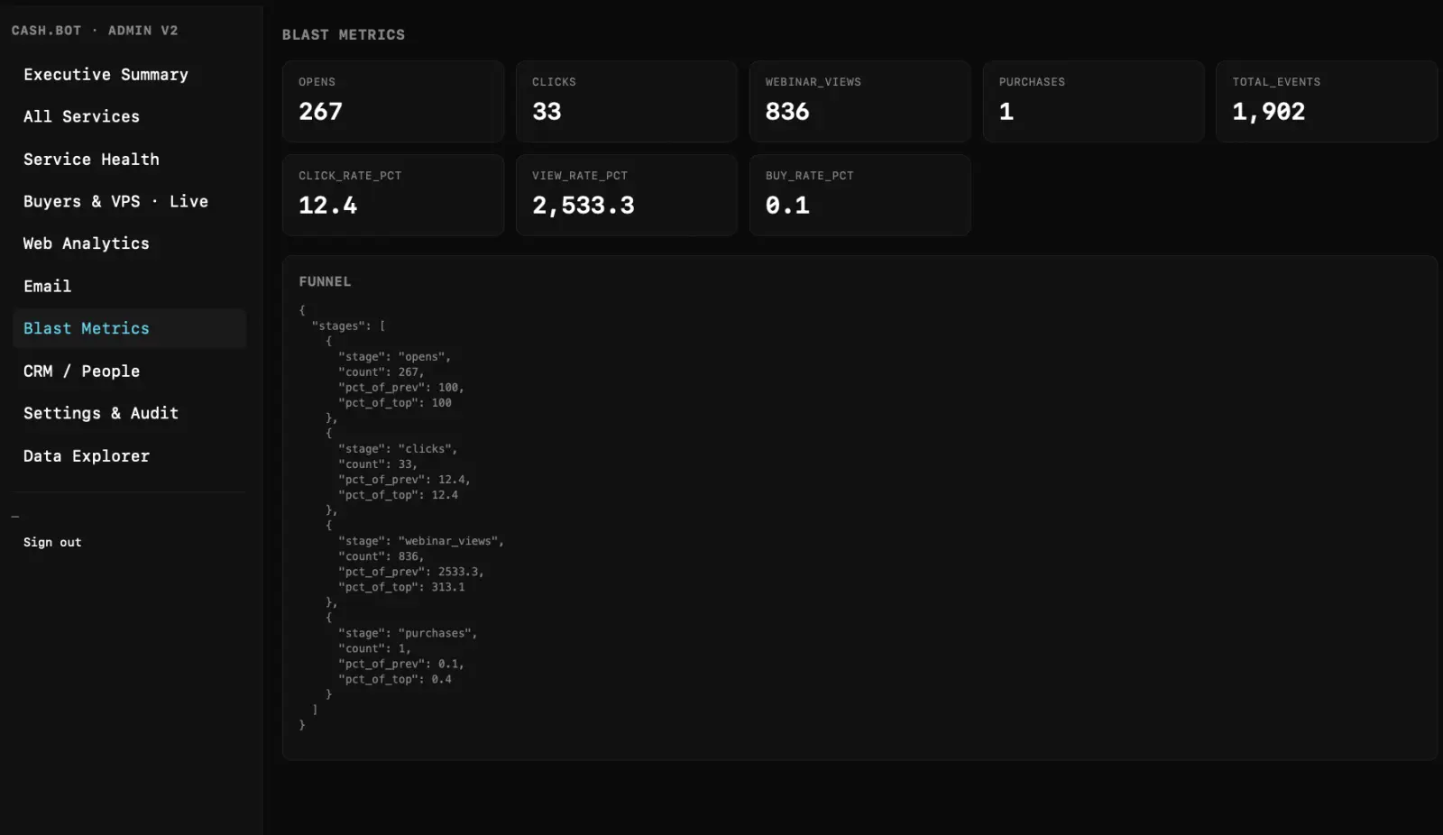The width and height of the screenshot is (1443, 835).
Task: Click the Buy_Rate_Pct card
Action: tap(859, 195)
